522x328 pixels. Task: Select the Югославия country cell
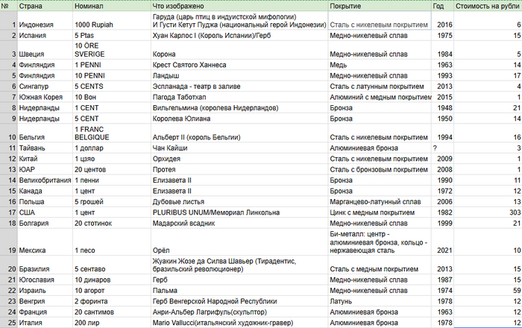(45, 280)
